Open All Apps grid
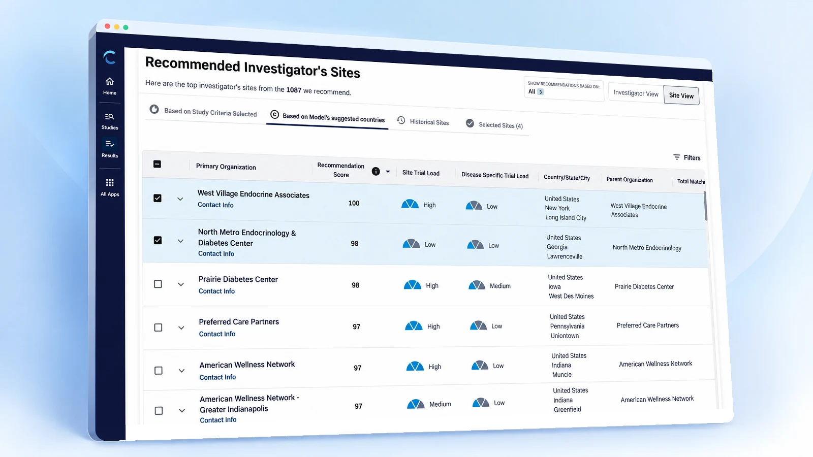 tap(110, 187)
